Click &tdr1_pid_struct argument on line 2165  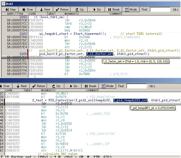click(x=131, y=54)
